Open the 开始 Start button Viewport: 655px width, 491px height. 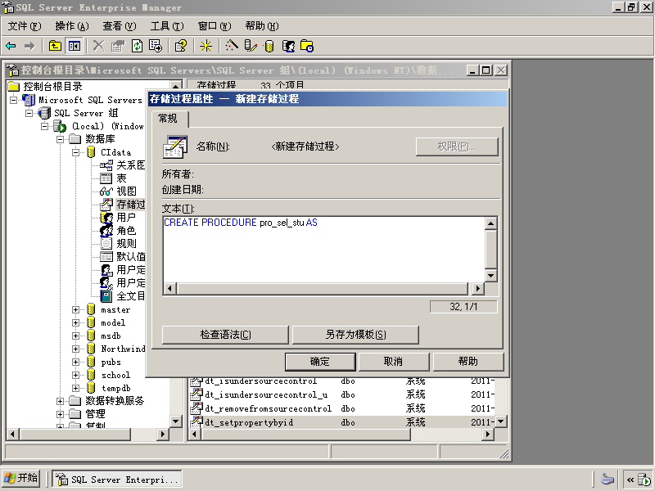tap(21, 478)
